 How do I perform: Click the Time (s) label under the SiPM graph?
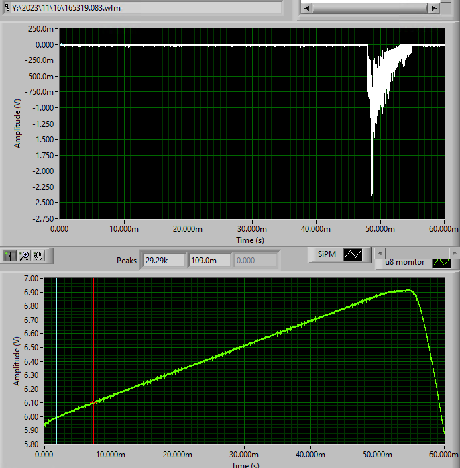pos(250,240)
